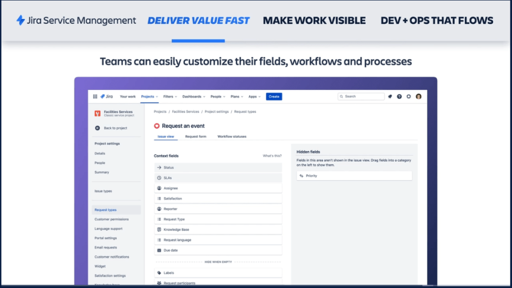The height and width of the screenshot is (288, 512).
Task: Switch to the Request form tab
Action: [x=195, y=136]
